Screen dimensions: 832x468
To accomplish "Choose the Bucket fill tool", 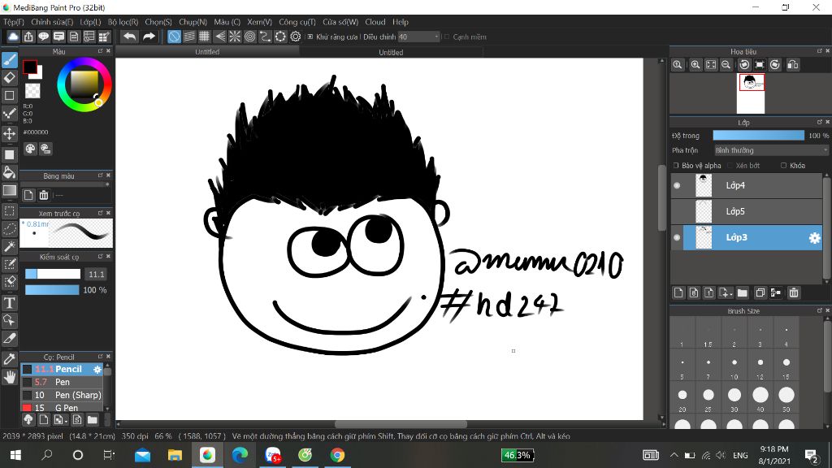I will pos(10,172).
